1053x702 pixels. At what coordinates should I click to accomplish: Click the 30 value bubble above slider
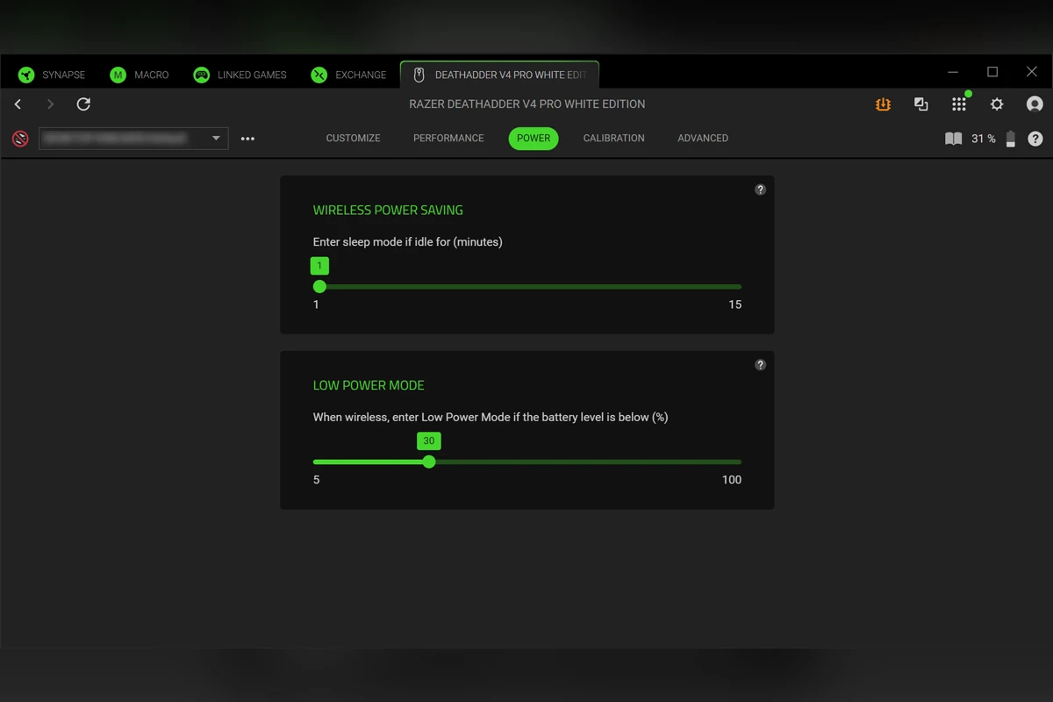[429, 441]
